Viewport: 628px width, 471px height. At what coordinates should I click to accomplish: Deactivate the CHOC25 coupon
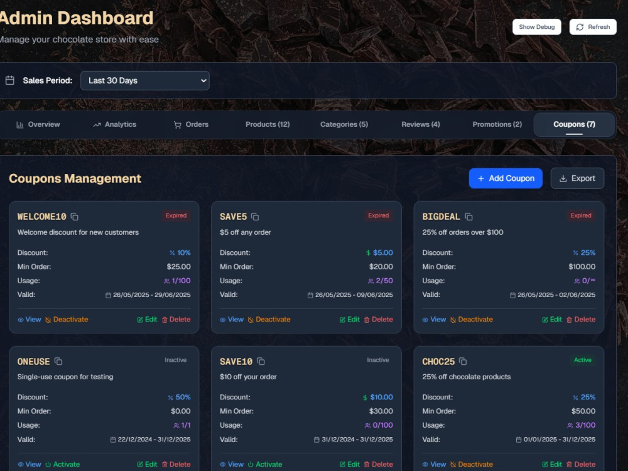472,464
